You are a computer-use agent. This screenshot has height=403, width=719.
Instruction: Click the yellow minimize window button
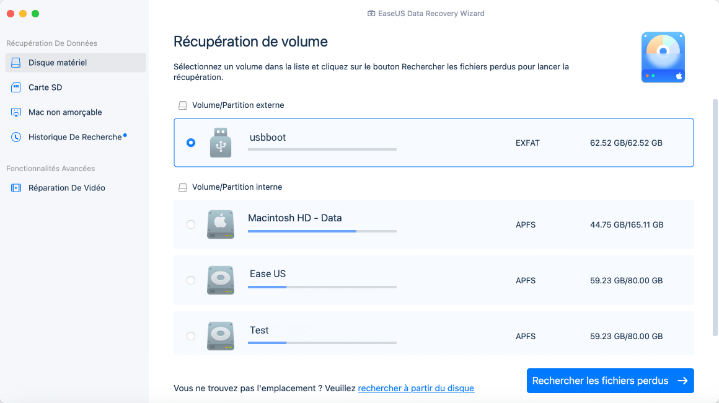coord(23,14)
